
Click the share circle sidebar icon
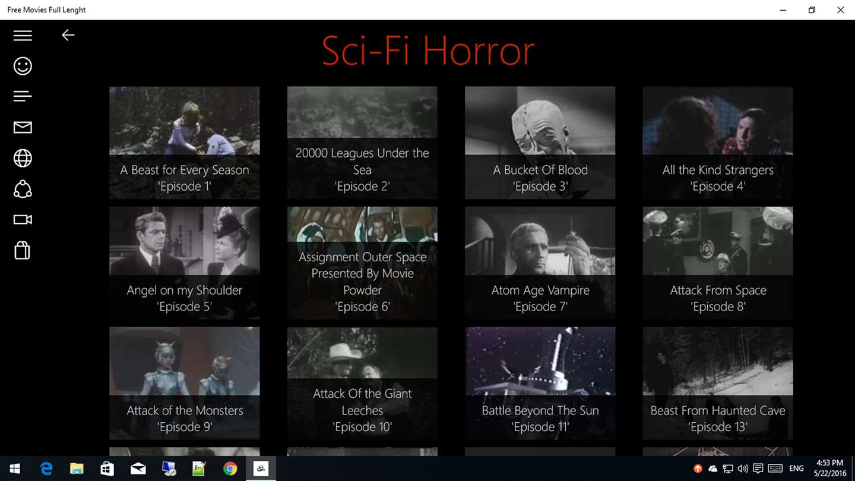point(23,189)
